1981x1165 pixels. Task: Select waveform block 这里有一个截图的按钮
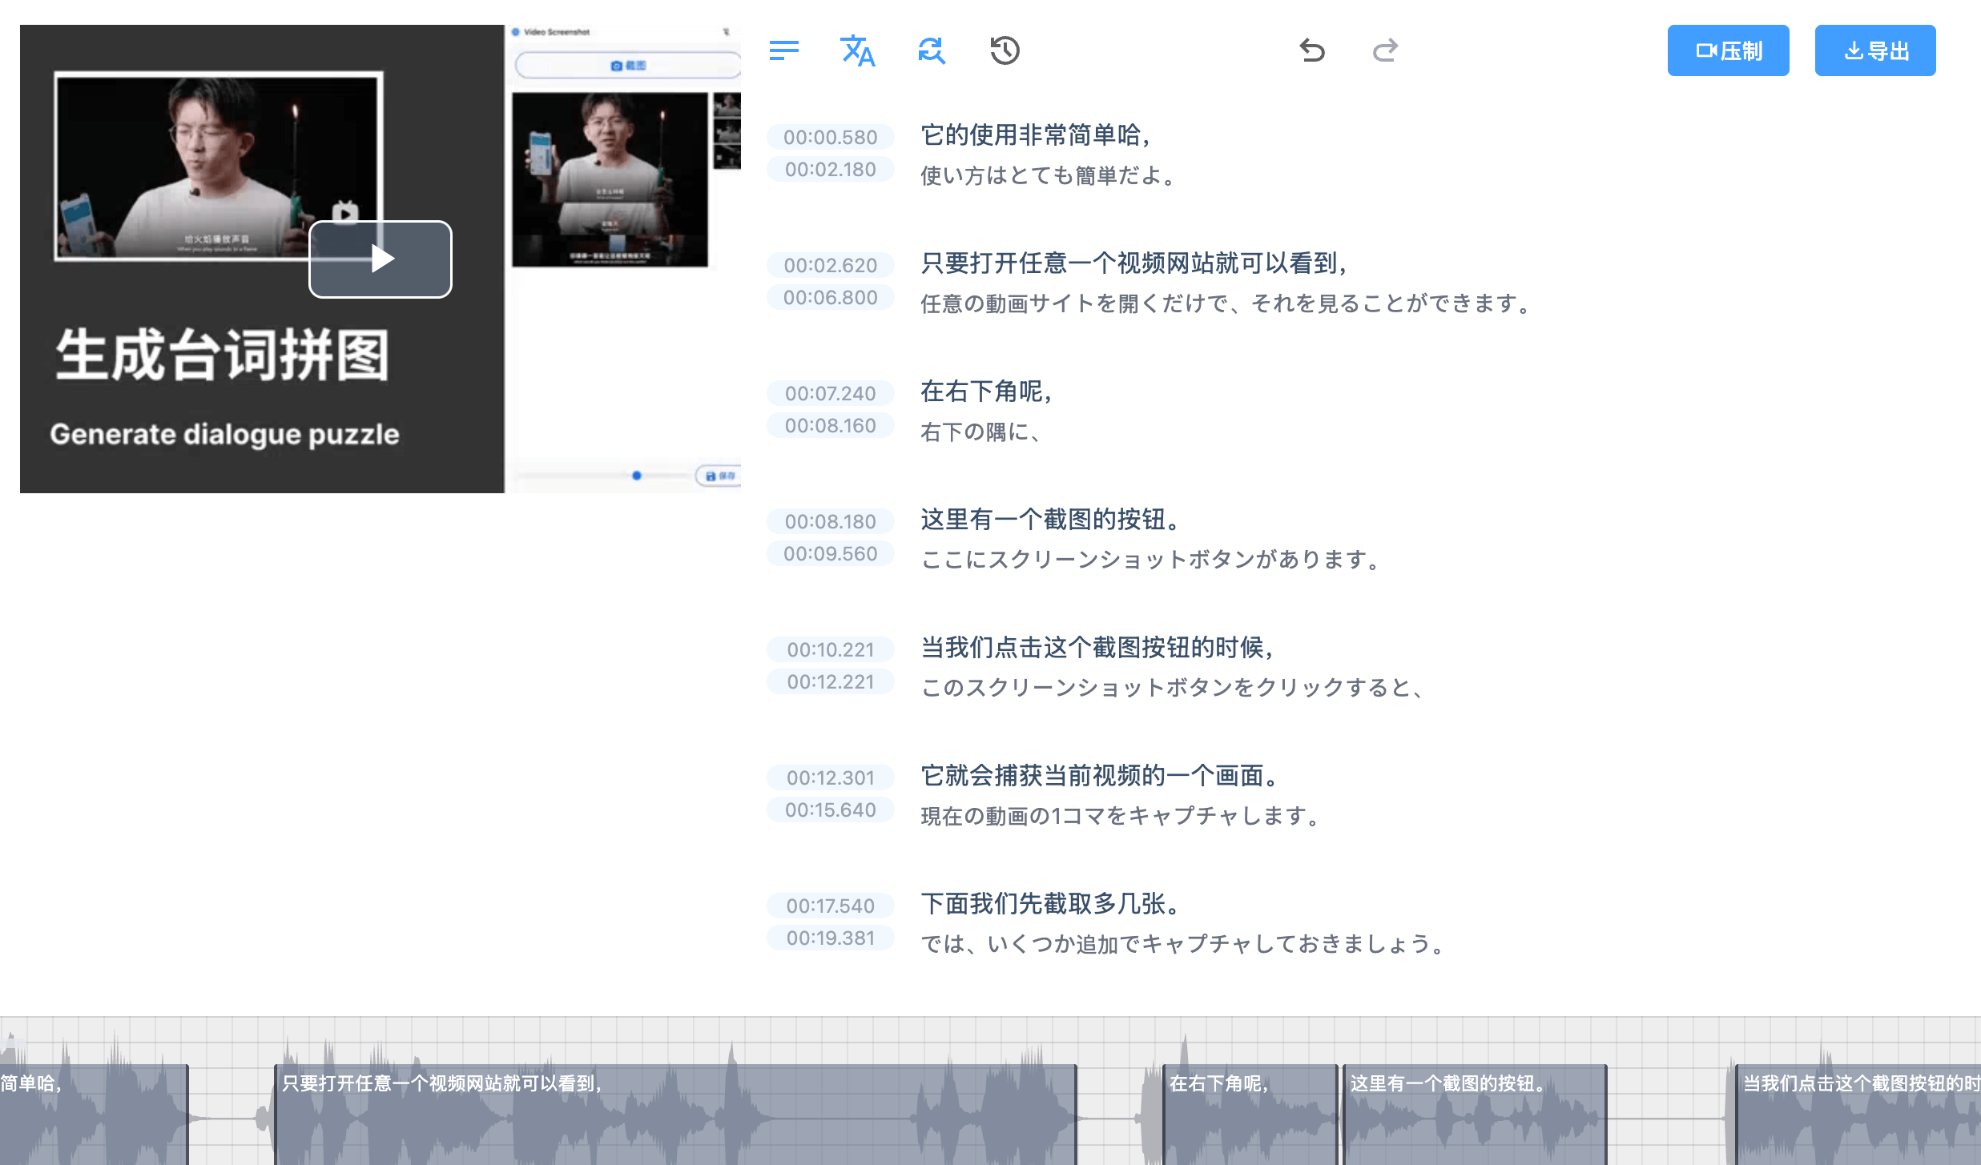click(1474, 1115)
